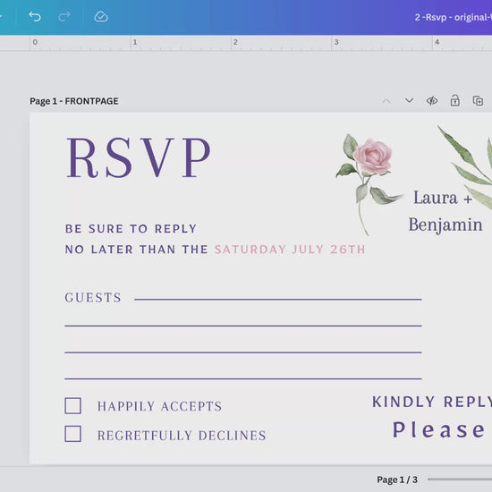The width and height of the screenshot is (492, 492).
Task: Select the Page 1 - FRONTPAGE title
Action: [x=74, y=101]
